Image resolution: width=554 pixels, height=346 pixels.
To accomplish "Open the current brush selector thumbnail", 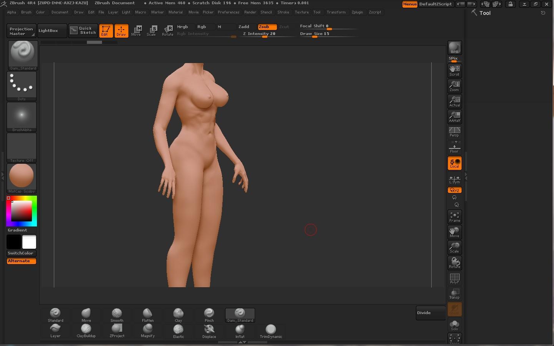I will coord(23,55).
